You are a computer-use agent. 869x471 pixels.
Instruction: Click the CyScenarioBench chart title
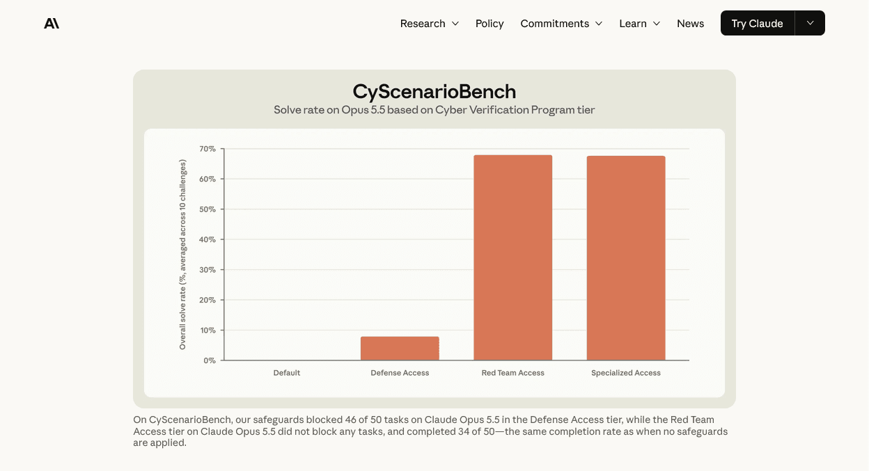(434, 91)
